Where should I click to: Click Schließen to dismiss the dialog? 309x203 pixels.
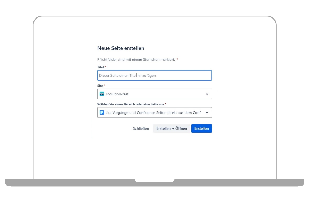click(x=141, y=128)
